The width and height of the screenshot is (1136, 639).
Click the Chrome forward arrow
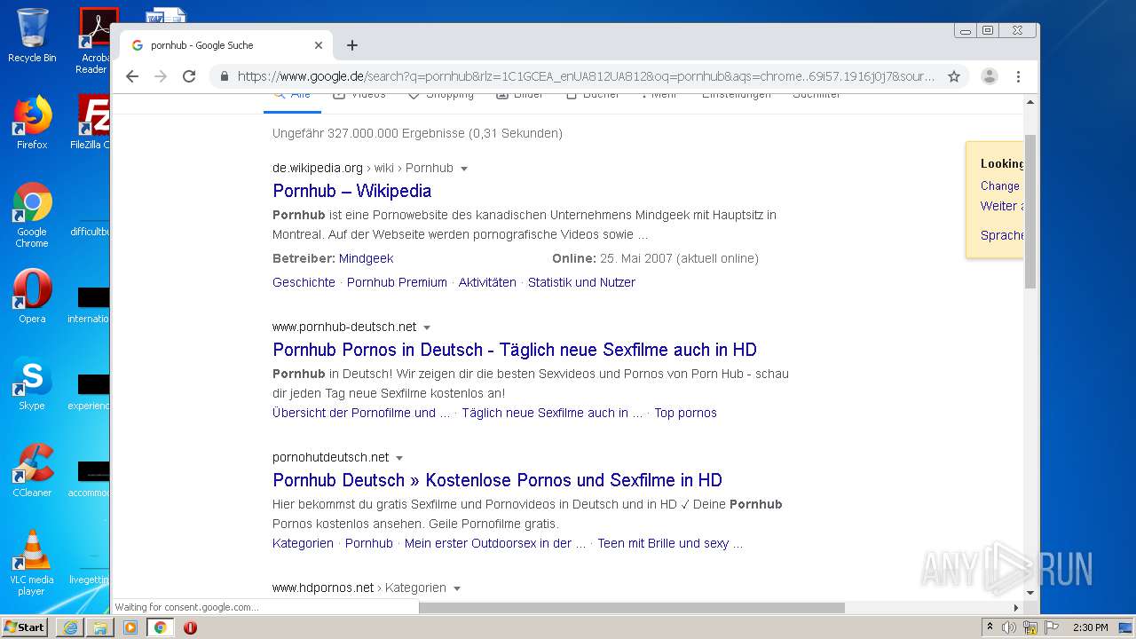coord(161,76)
